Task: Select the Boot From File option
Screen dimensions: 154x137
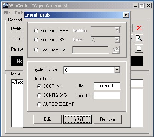Action: pos(36,50)
